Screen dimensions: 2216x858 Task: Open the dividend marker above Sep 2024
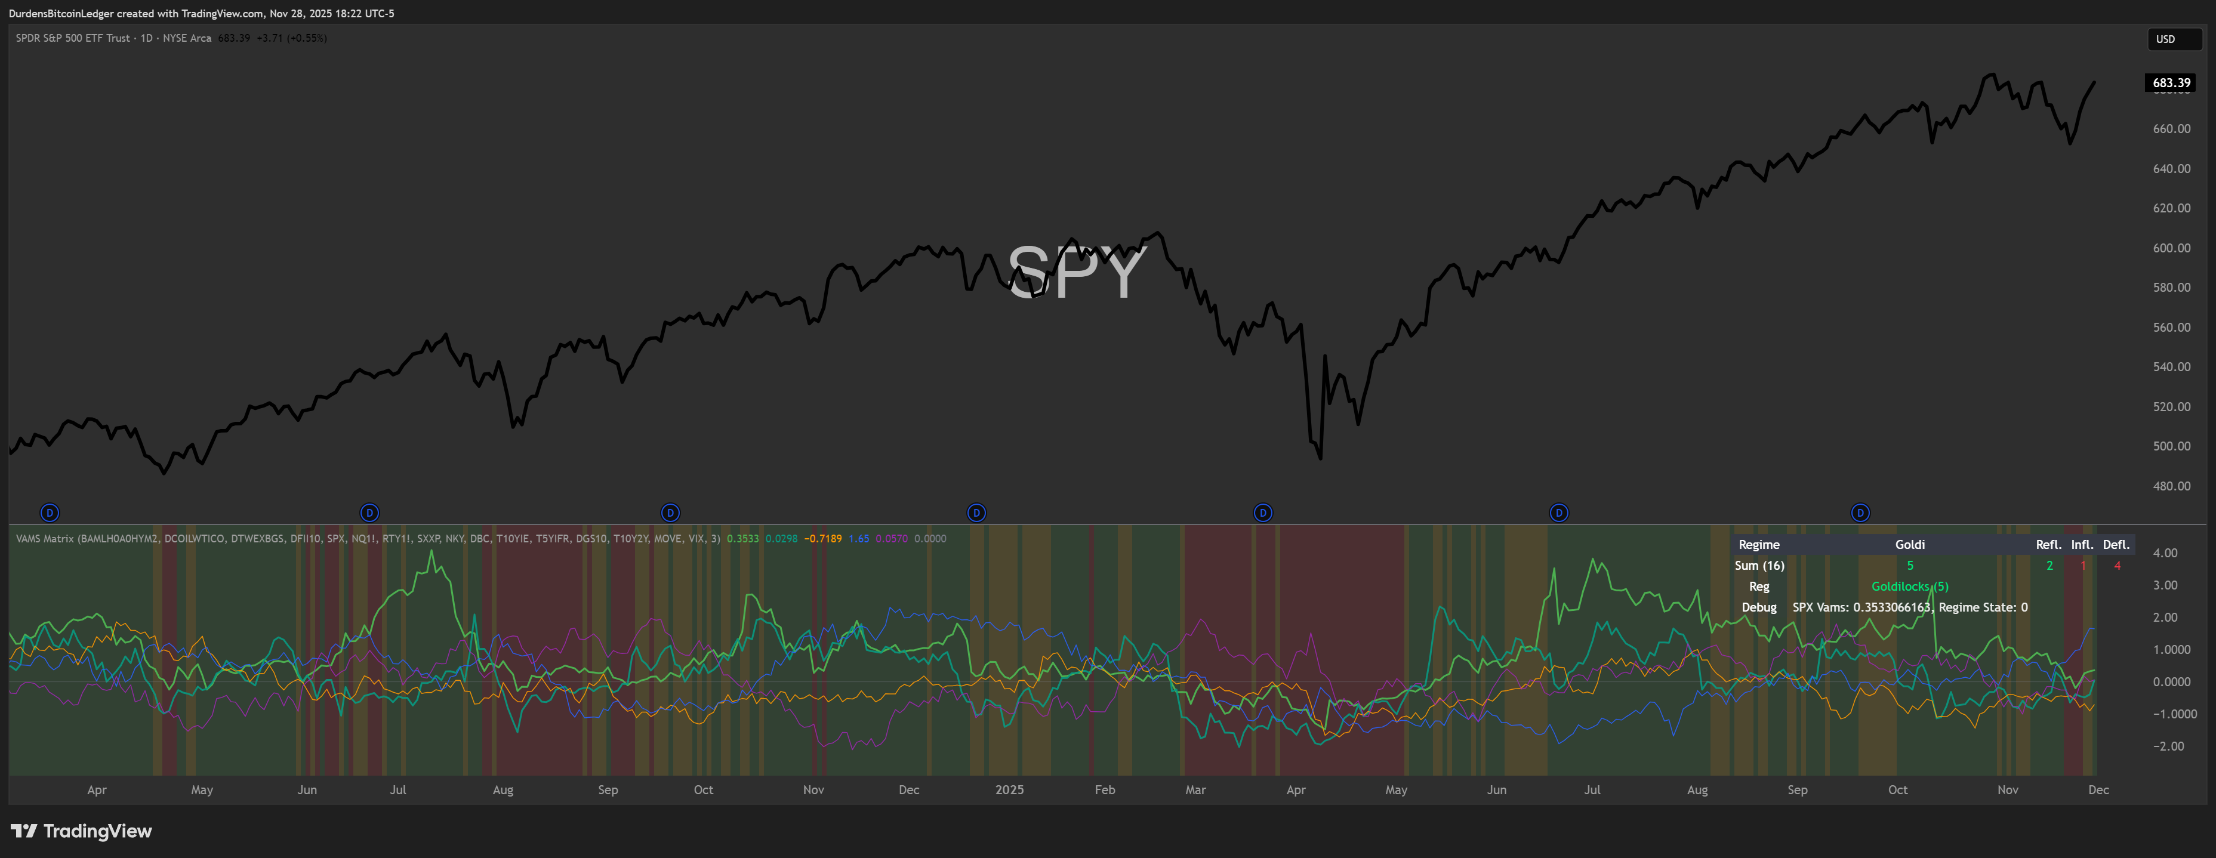(x=670, y=513)
